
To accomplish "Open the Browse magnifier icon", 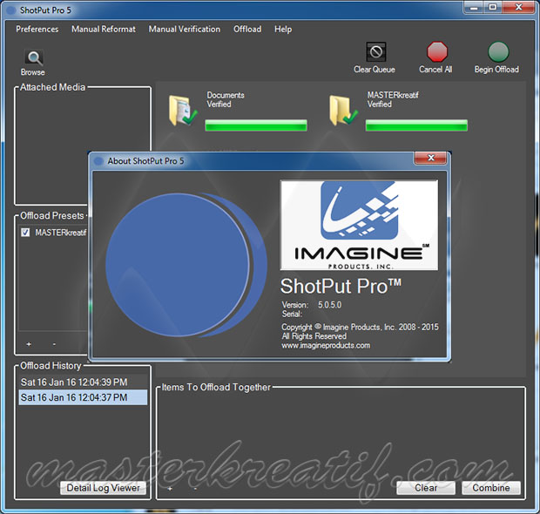I will tap(34, 57).
